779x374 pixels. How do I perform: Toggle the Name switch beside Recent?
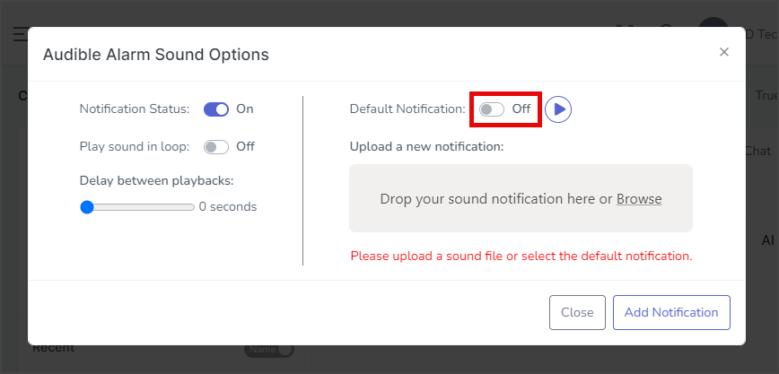tap(269, 350)
